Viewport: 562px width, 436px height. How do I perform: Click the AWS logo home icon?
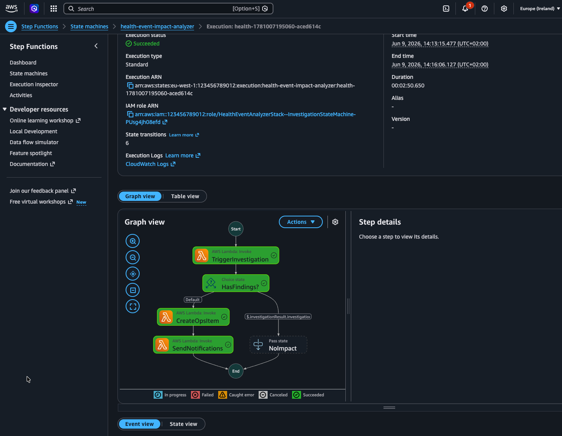tap(12, 8)
